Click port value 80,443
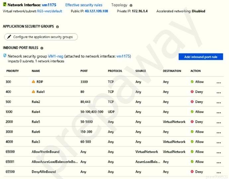Image resolution: width=229 pixels, height=179 pixels. 85,102
